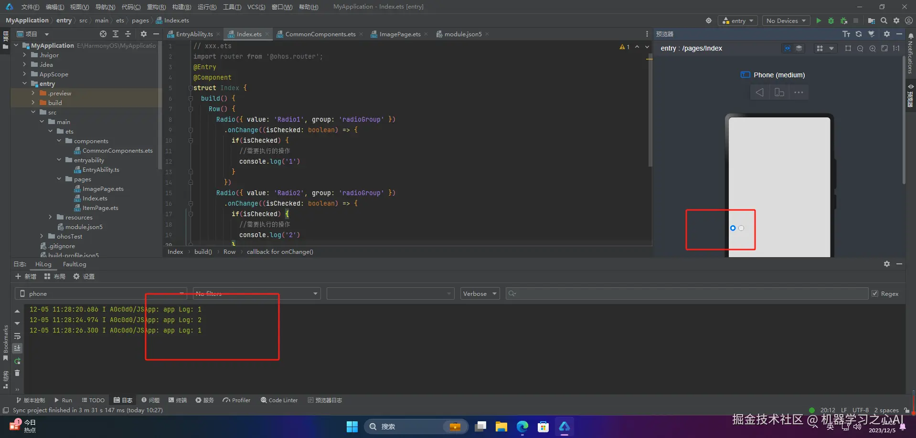Refresh the previewer panel
Image resolution: width=916 pixels, height=438 pixels.
pyautogui.click(x=859, y=34)
